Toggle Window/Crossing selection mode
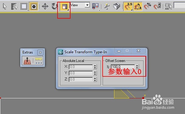The image size is (185, 114). 34,6
